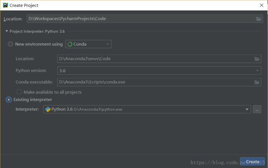The width and height of the screenshot is (268, 168).
Task: Open the Python version 3.6 dropdown
Action: (x=159, y=70)
